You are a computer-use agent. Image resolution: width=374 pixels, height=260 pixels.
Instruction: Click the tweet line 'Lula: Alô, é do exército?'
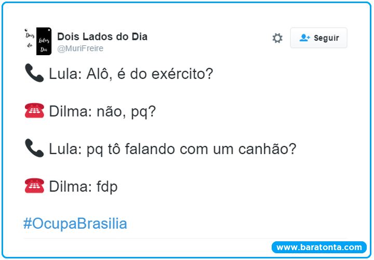pyautogui.click(x=131, y=74)
